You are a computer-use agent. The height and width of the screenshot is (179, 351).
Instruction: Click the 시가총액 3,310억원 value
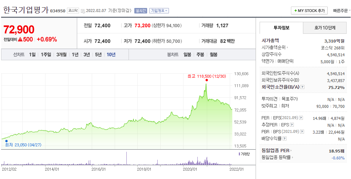tap(334, 41)
